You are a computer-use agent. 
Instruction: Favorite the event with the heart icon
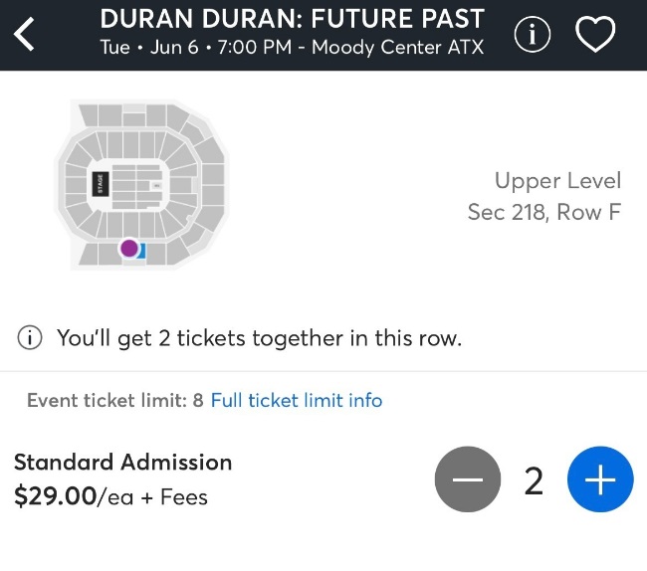pos(596,35)
